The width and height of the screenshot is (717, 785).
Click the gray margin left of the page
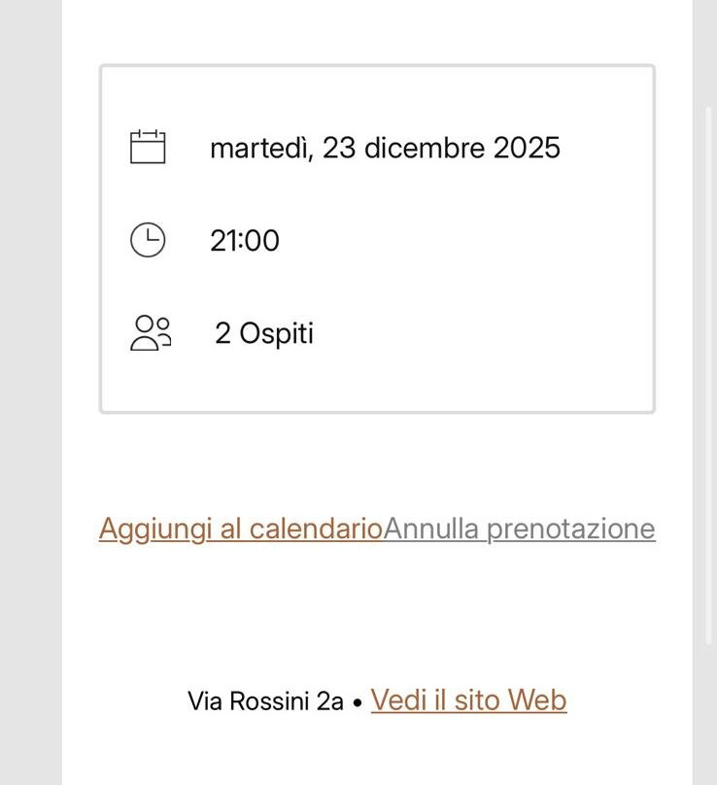point(29,389)
